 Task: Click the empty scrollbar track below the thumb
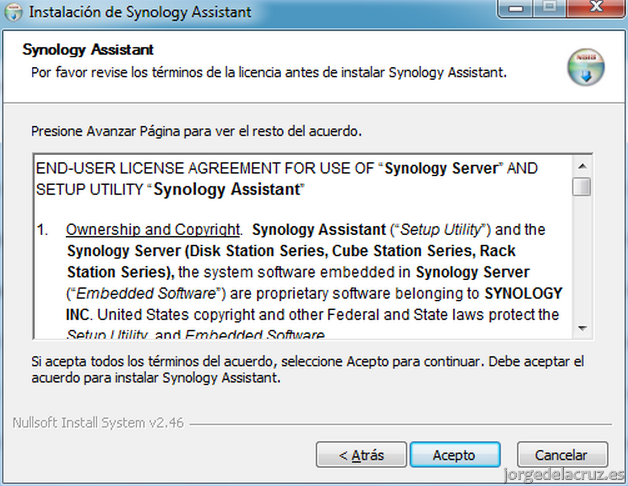[582, 258]
